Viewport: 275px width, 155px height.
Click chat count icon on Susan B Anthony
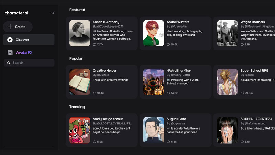coord(95,44)
